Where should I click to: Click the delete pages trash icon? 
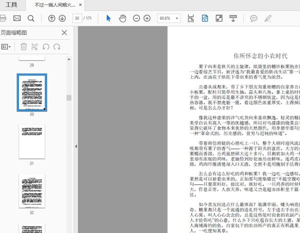[x=23, y=46]
